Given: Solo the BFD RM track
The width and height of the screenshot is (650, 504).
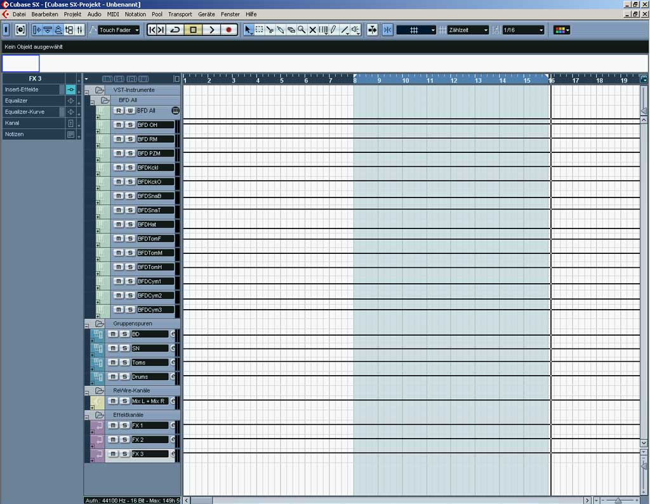Looking at the screenshot, I should click(x=130, y=139).
